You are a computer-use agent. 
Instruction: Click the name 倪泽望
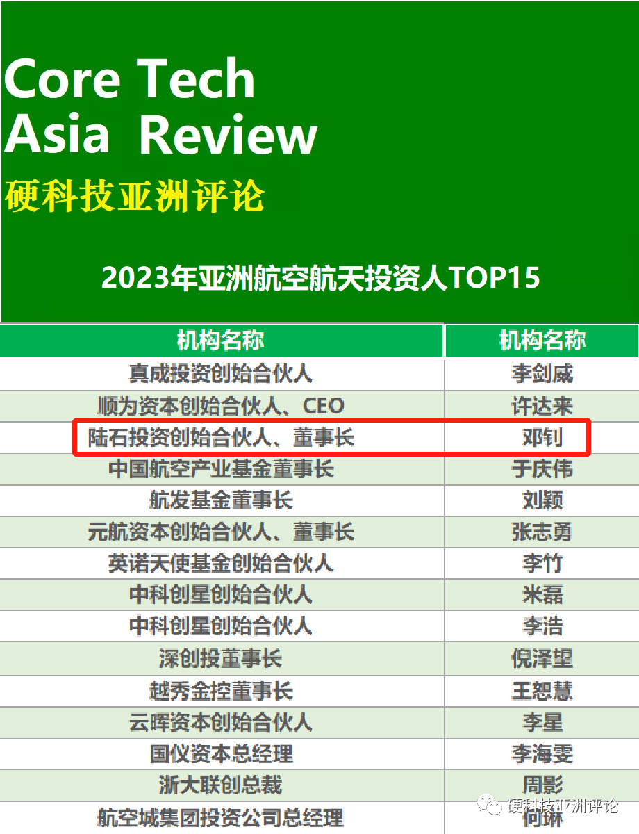tap(542, 658)
